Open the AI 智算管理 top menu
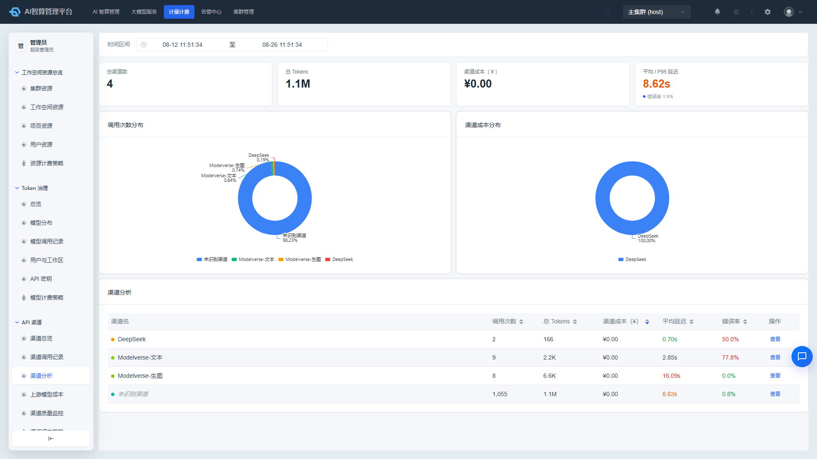This screenshot has width=817, height=459. 106,12
